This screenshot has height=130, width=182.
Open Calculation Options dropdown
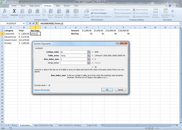click(x=166, y=13)
